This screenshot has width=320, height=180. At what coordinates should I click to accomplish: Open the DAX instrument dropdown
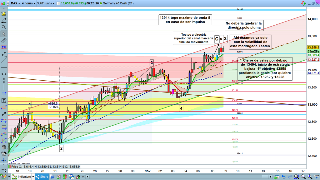coord(15,4)
